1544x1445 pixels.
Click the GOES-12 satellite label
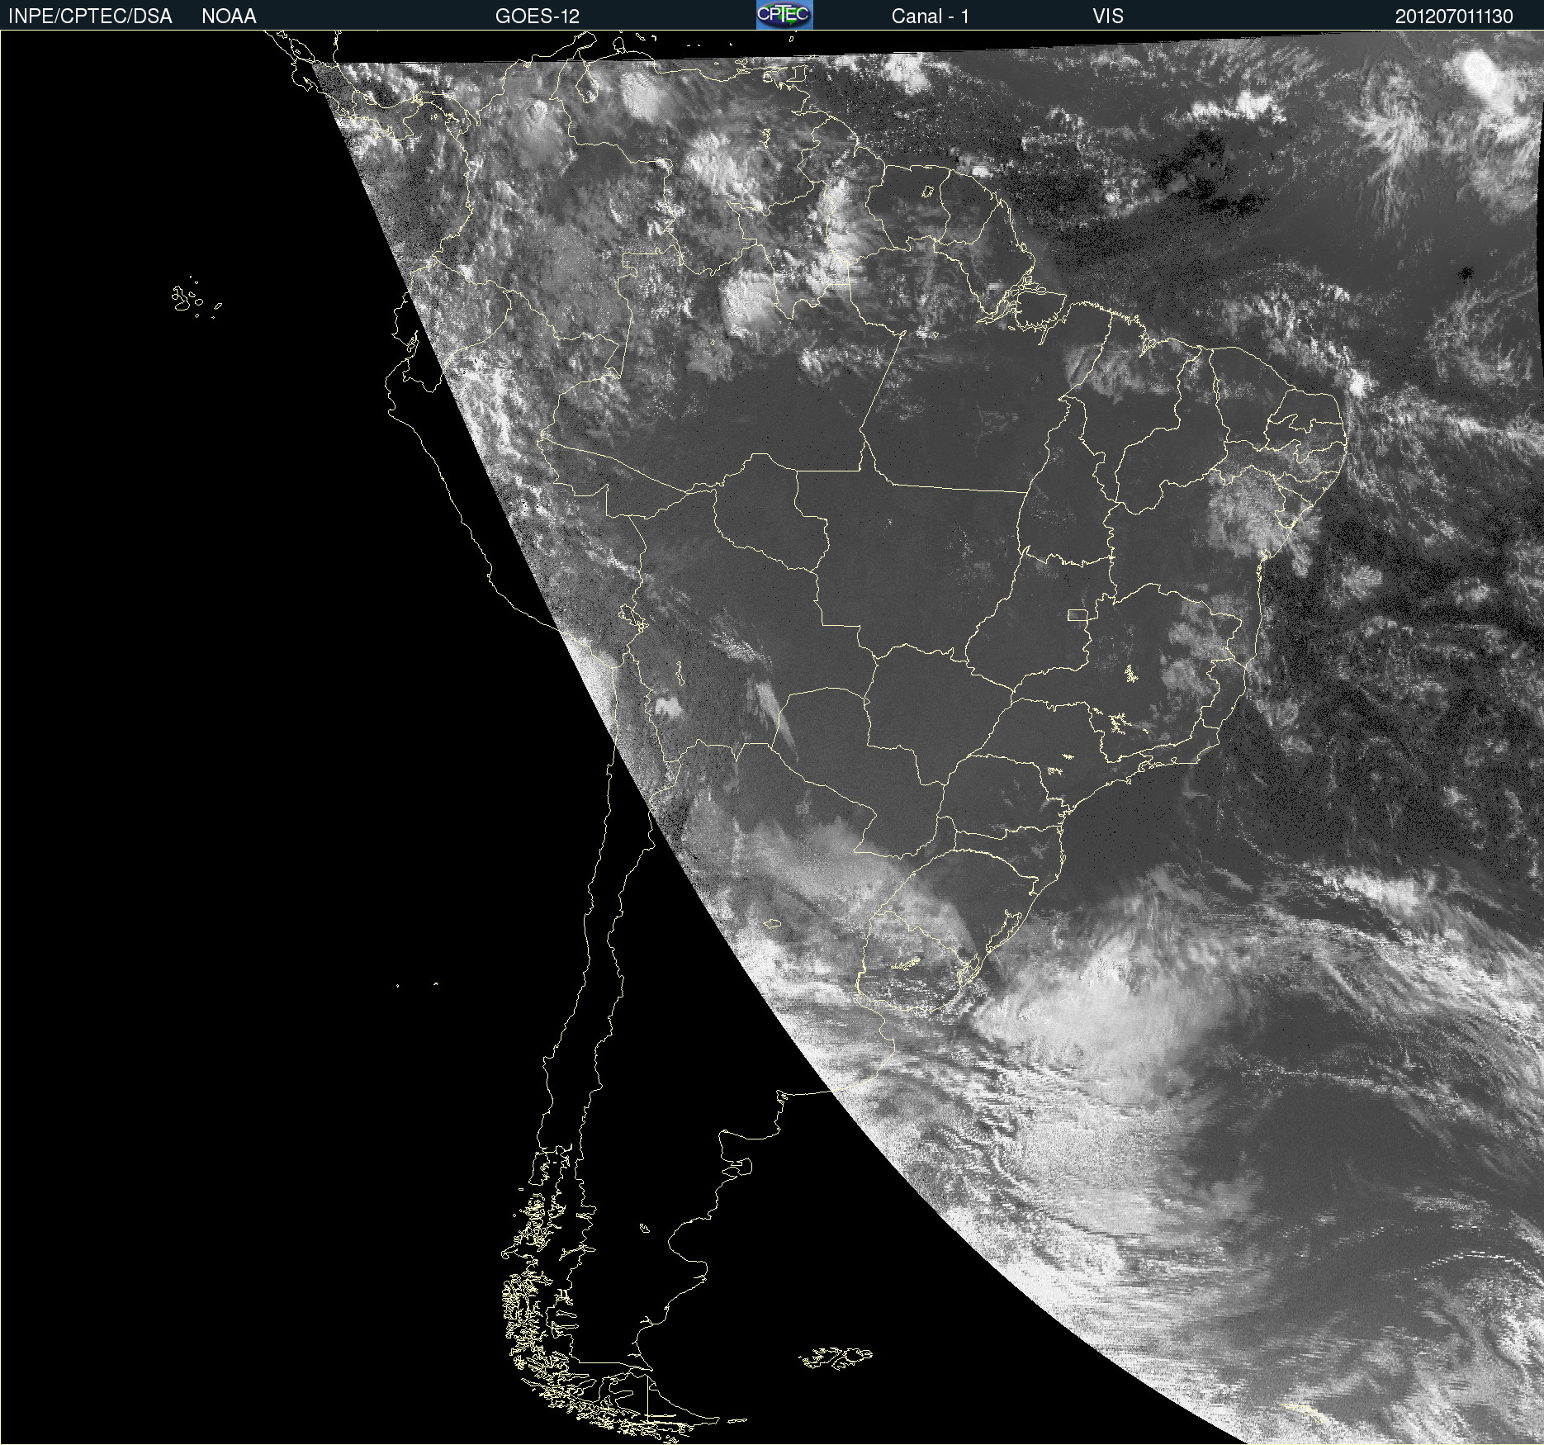click(x=538, y=17)
